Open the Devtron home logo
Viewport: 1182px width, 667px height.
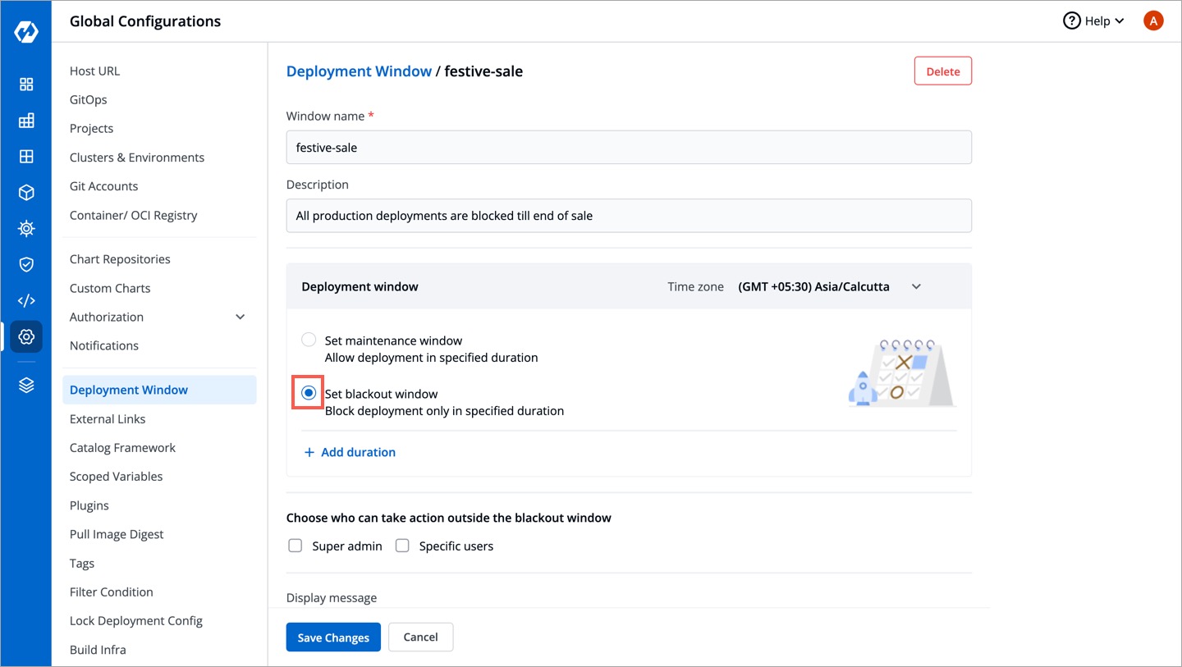tap(26, 30)
